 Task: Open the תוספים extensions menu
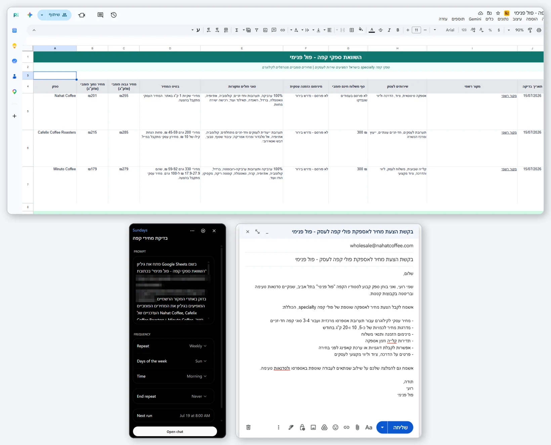[458, 19]
